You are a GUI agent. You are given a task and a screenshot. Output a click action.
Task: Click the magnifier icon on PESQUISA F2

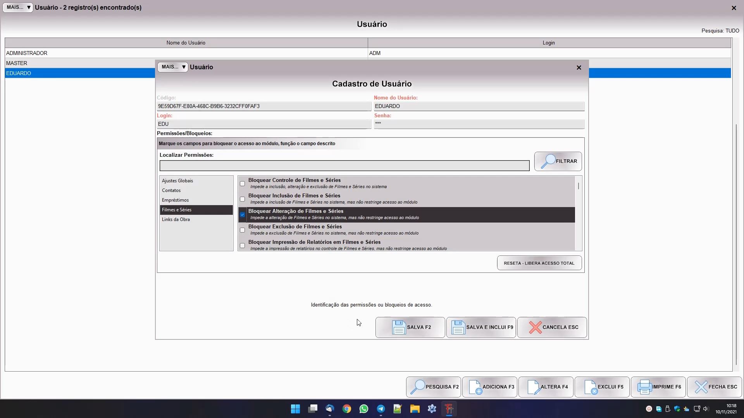tap(418, 387)
